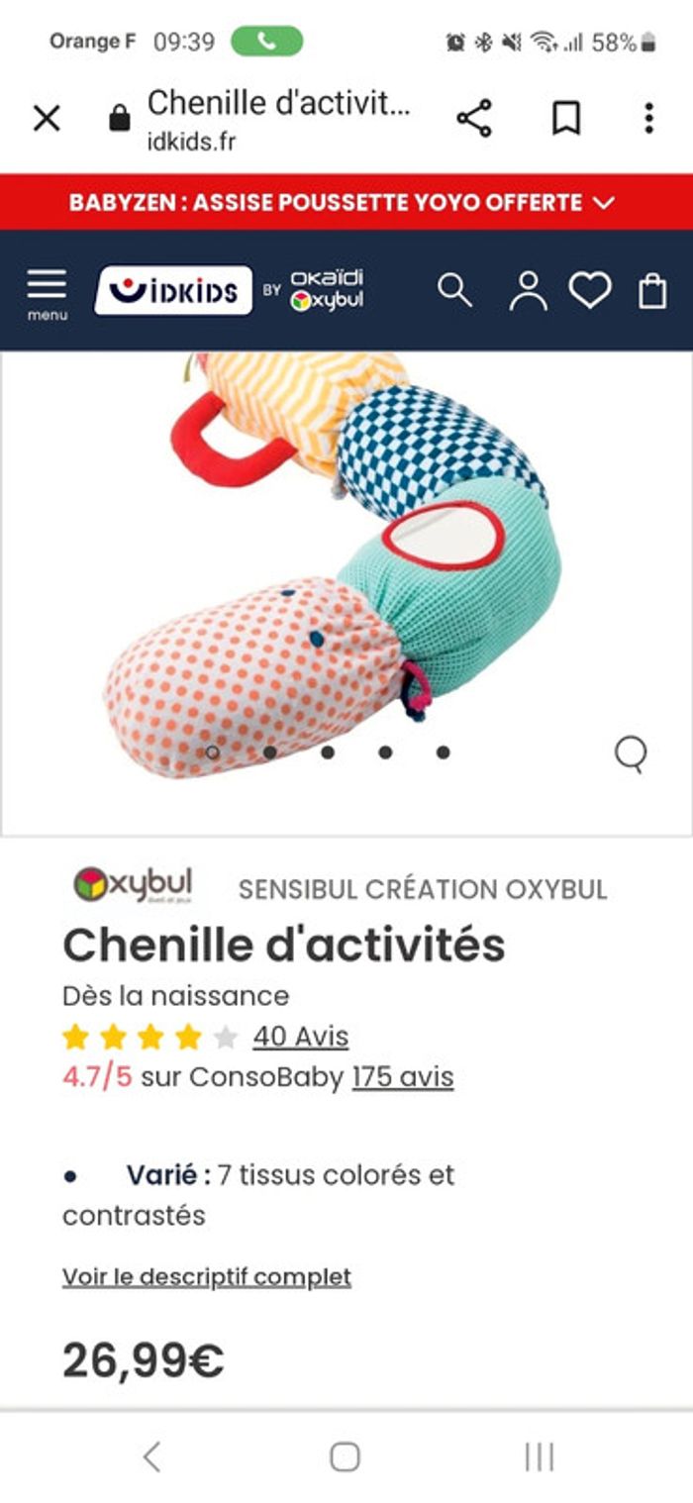Open the hamburger menu icon
The width and height of the screenshot is (693, 1503).
[47, 293]
